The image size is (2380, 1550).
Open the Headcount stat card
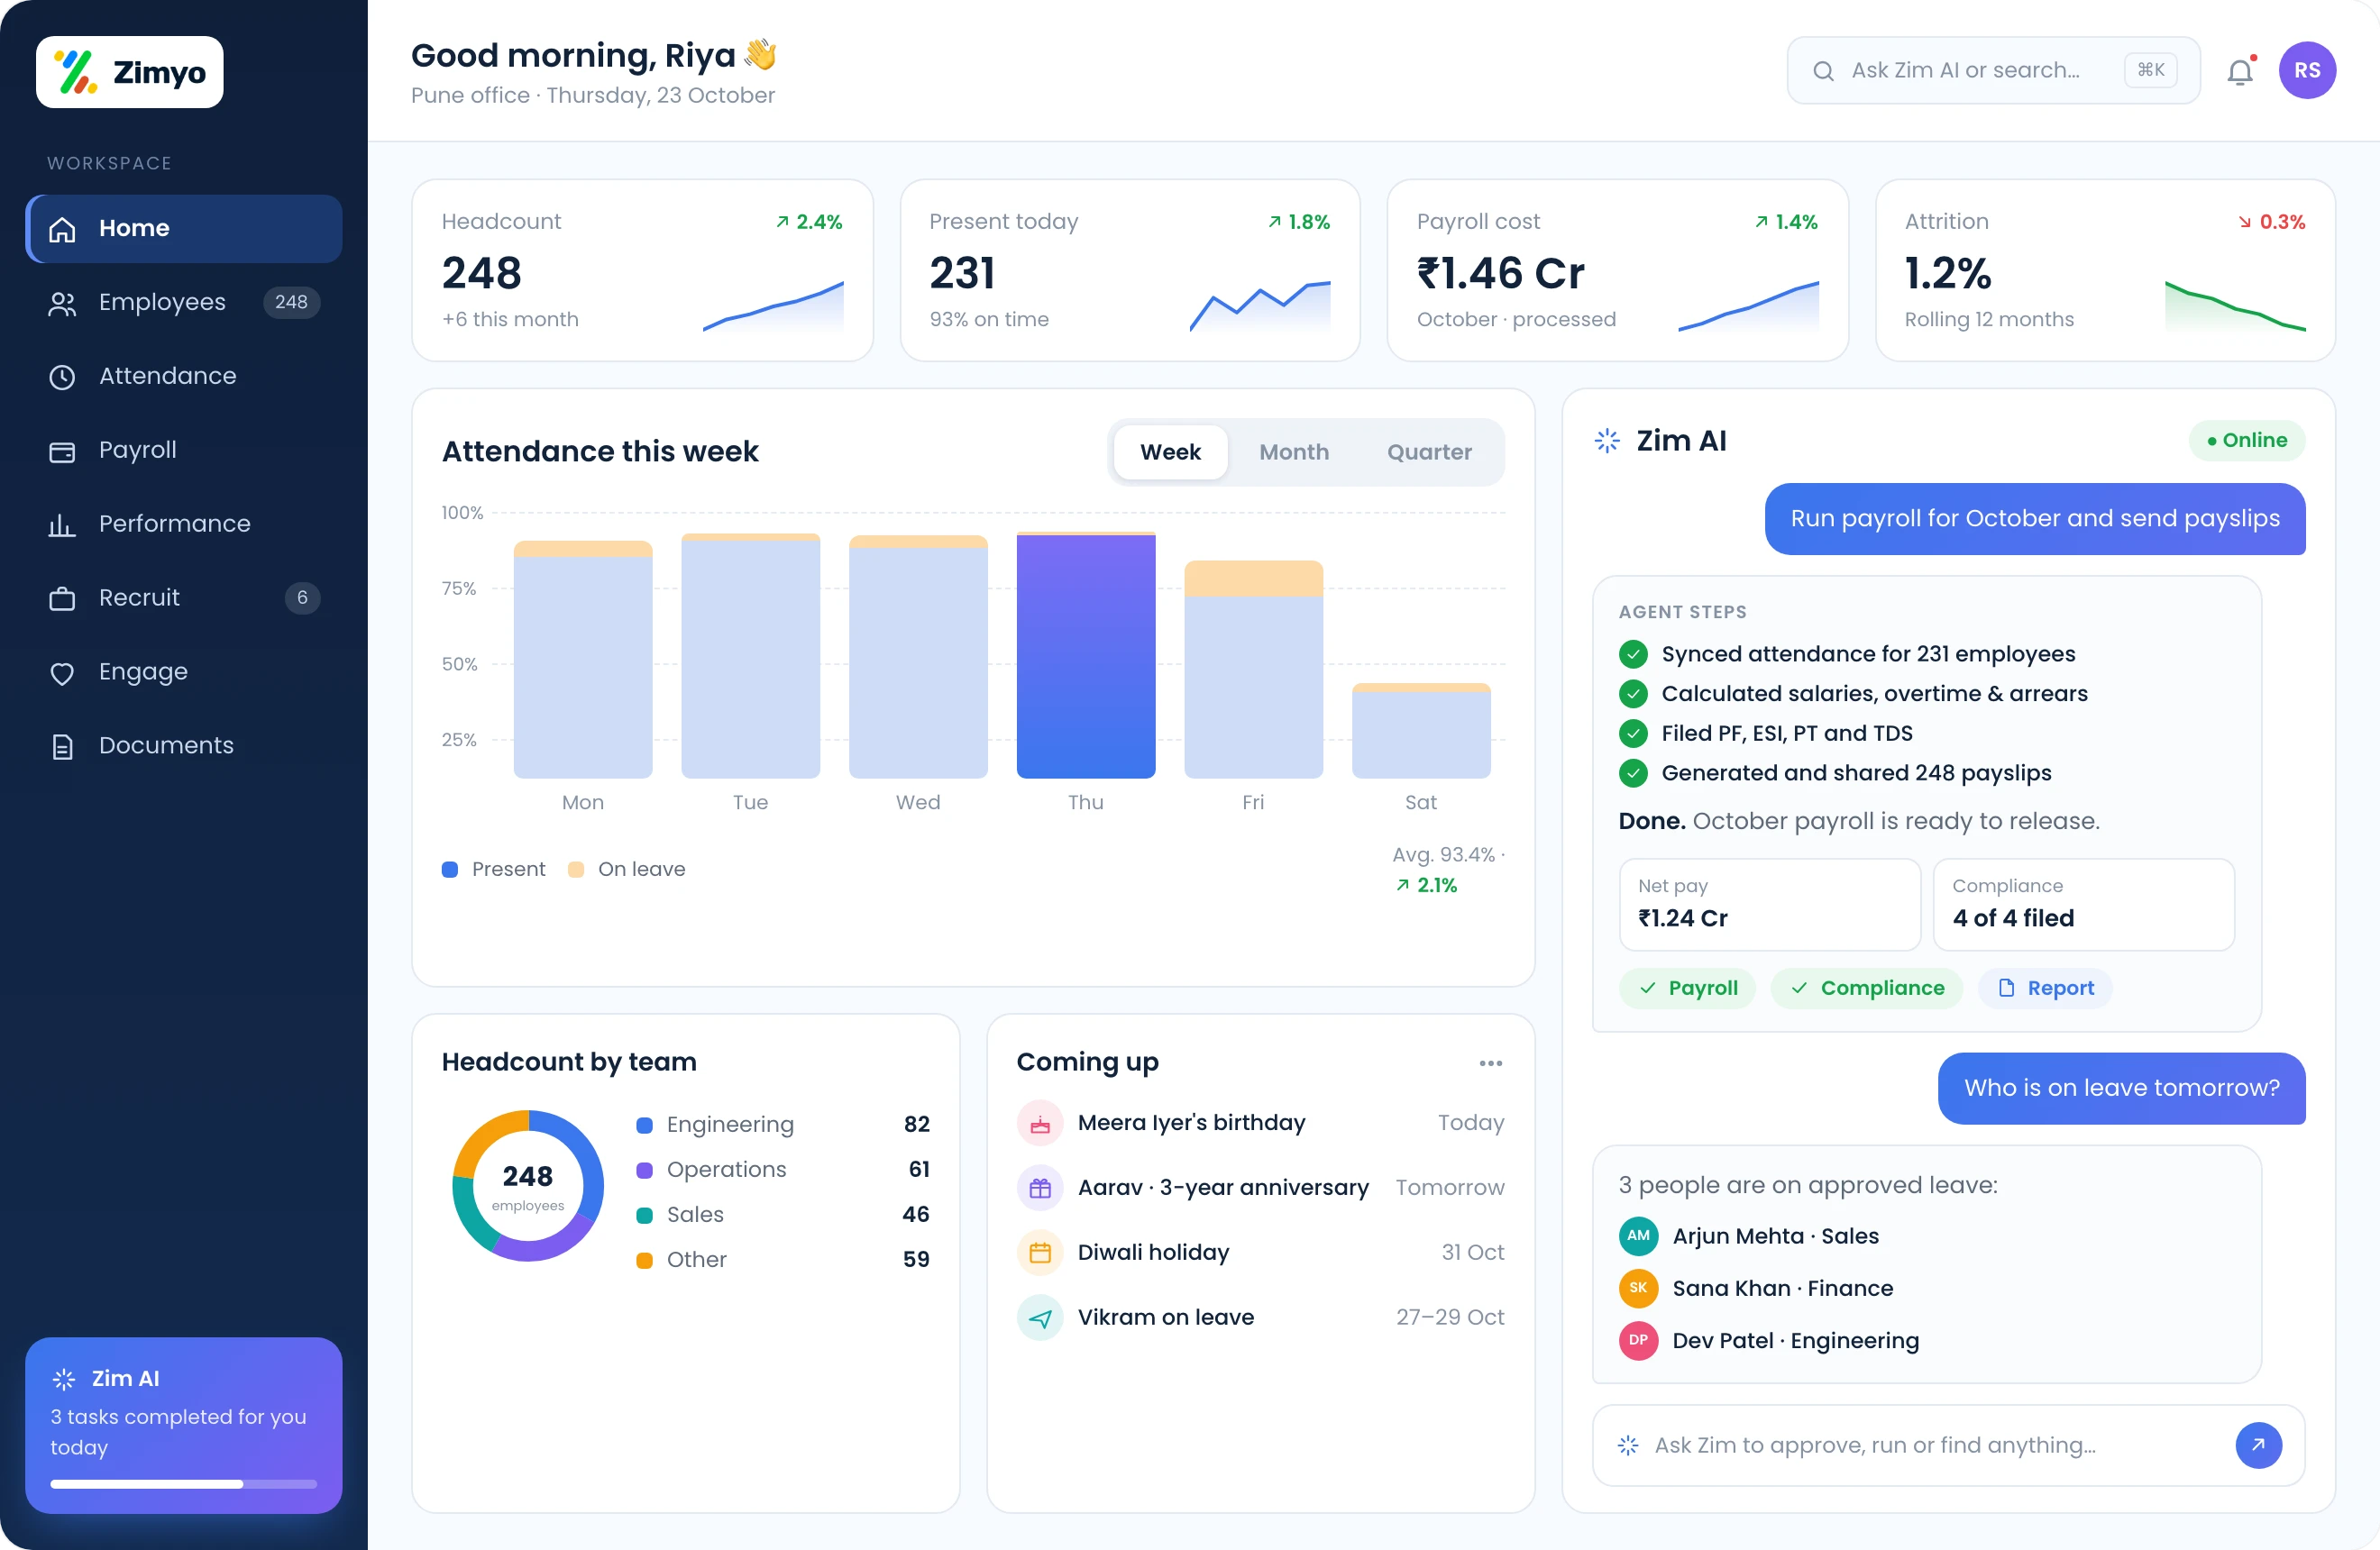[643, 271]
